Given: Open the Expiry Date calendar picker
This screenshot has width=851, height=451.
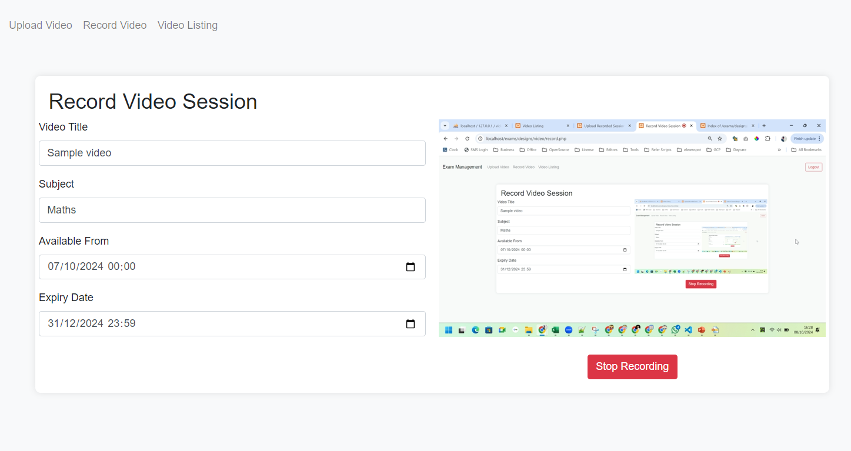Looking at the screenshot, I should pos(411,324).
